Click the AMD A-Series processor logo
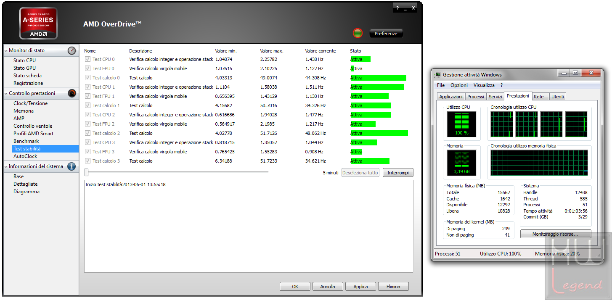This screenshot has height=300, width=612. pos(38,23)
